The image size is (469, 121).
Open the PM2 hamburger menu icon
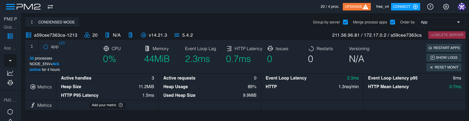click(10, 7)
